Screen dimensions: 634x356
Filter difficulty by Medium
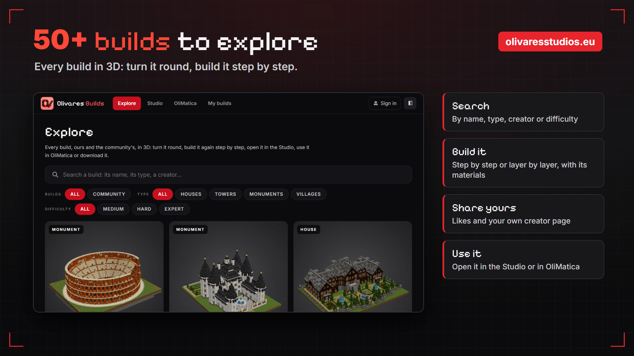coord(113,209)
